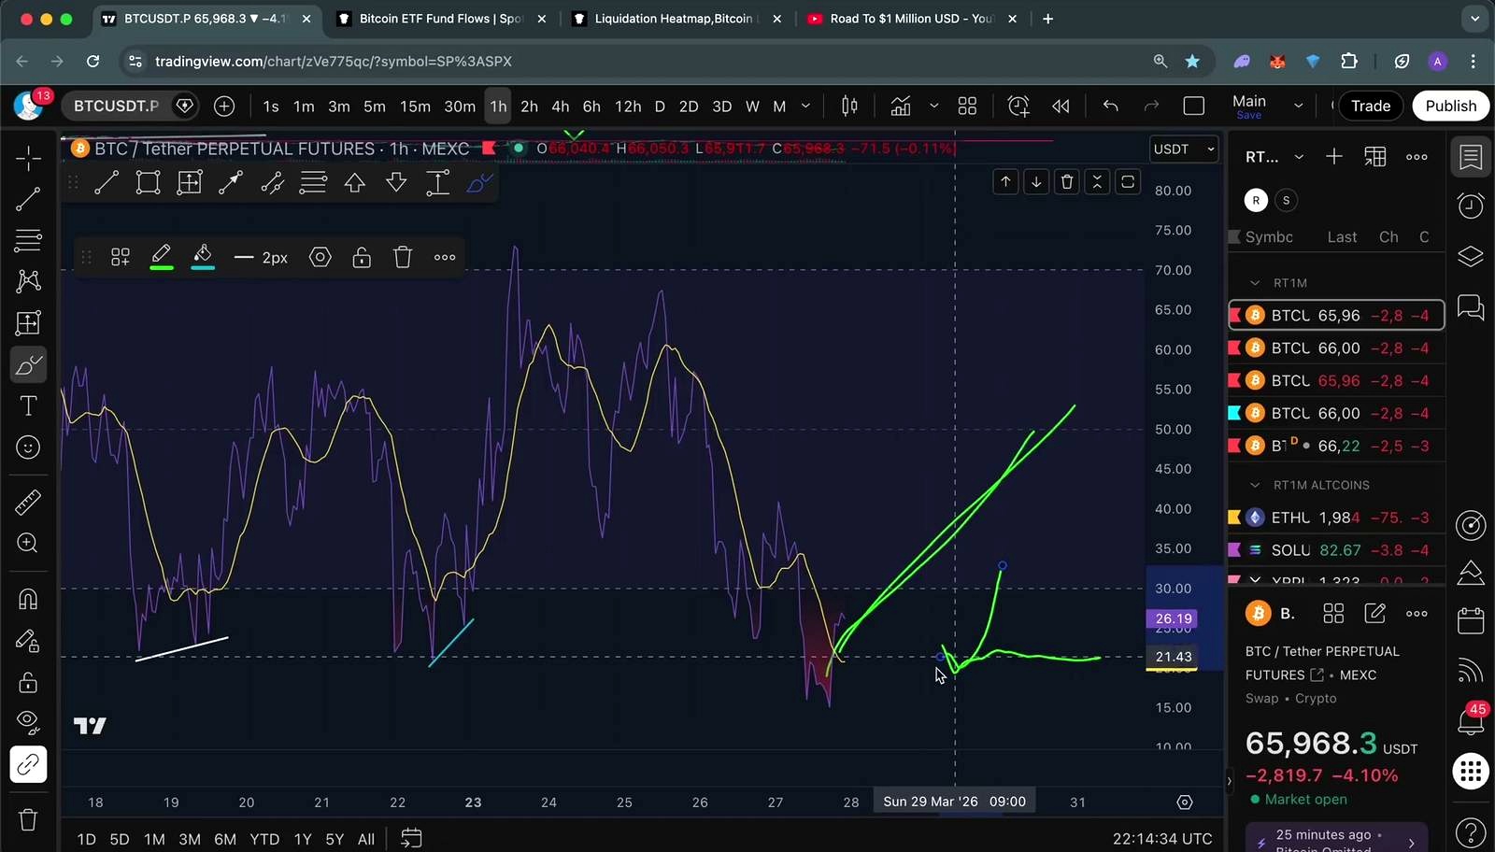Open the chats panel icon
Image resolution: width=1495 pixels, height=852 pixels.
[1471, 306]
